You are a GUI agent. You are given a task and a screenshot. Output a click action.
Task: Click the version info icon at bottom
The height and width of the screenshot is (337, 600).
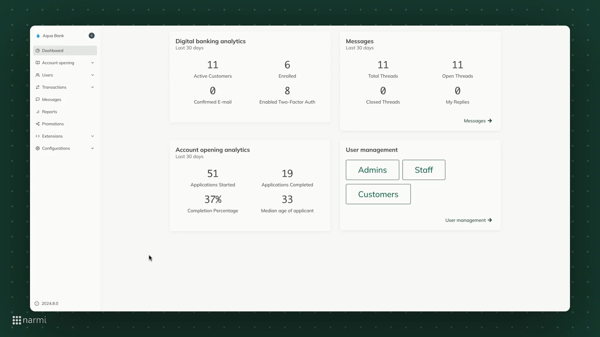point(37,304)
